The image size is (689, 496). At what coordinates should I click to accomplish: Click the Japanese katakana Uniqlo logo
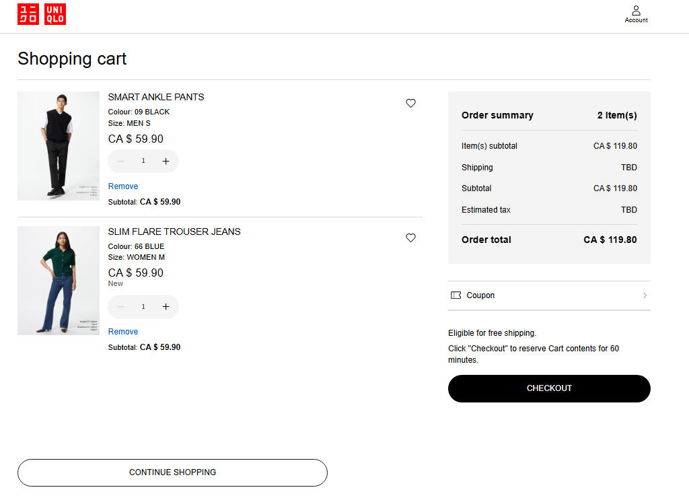pyautogui.click(x=28, y=15)
